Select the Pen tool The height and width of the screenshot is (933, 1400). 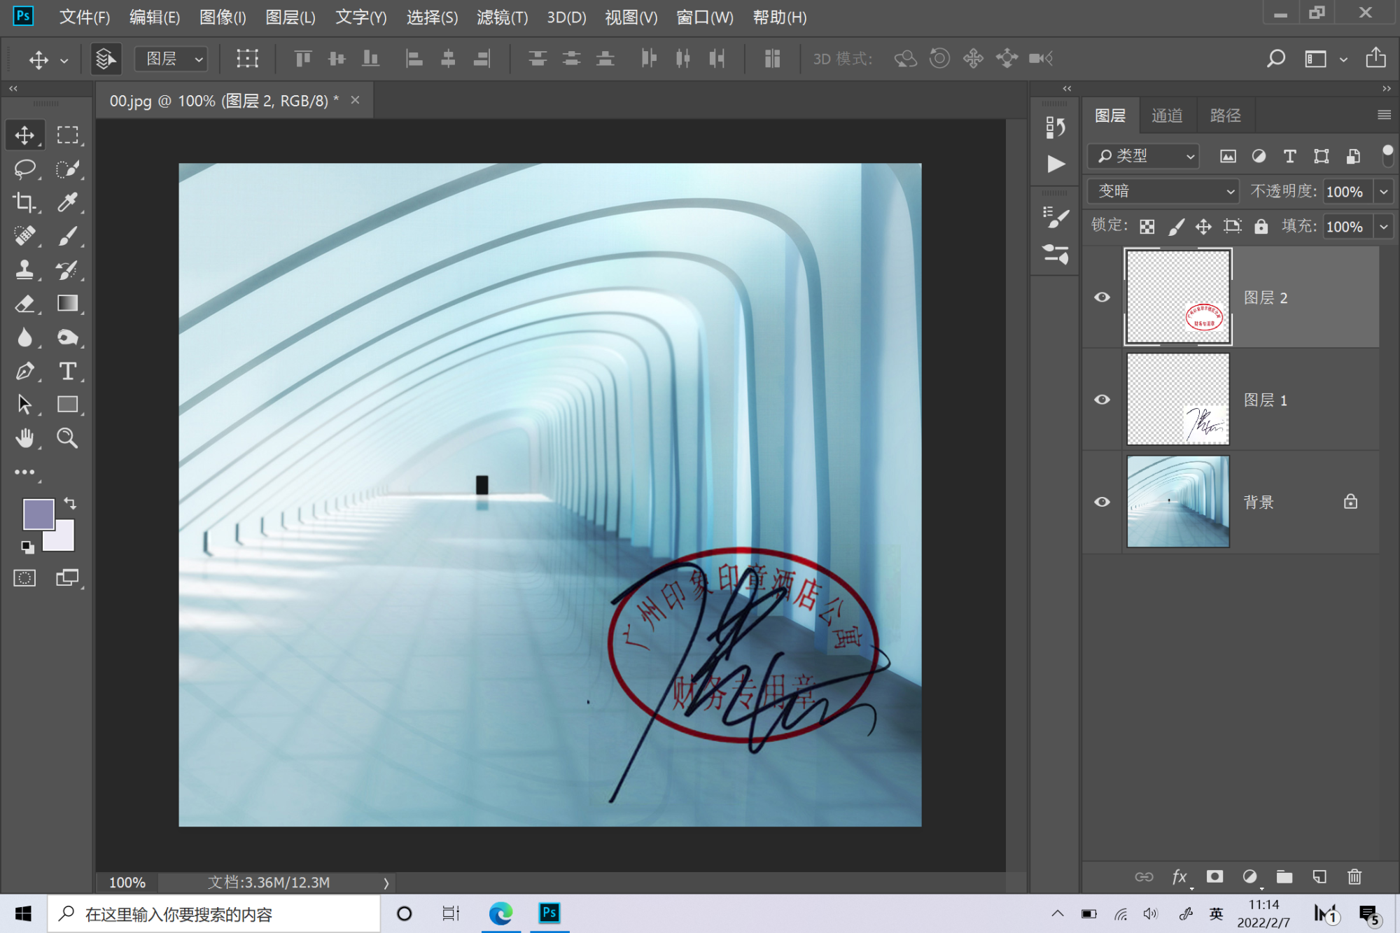pos(24,371)
